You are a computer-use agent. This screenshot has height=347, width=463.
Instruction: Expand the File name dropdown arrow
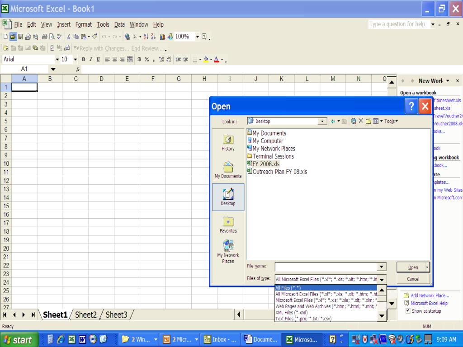(382, 267)
